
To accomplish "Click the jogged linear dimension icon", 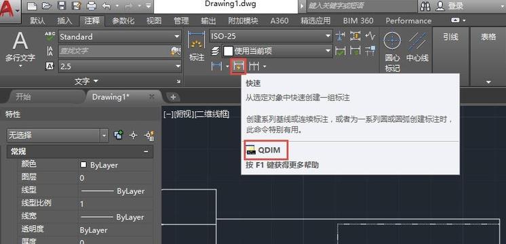I will [370, 36].
